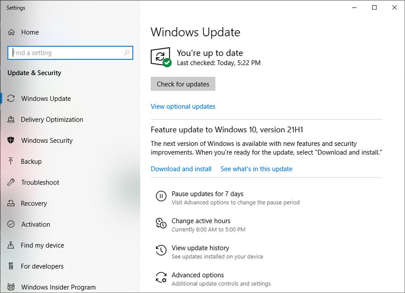Go to Delivery Optimization page
This screenshot has height=293, width=405.
coord(52,120)
